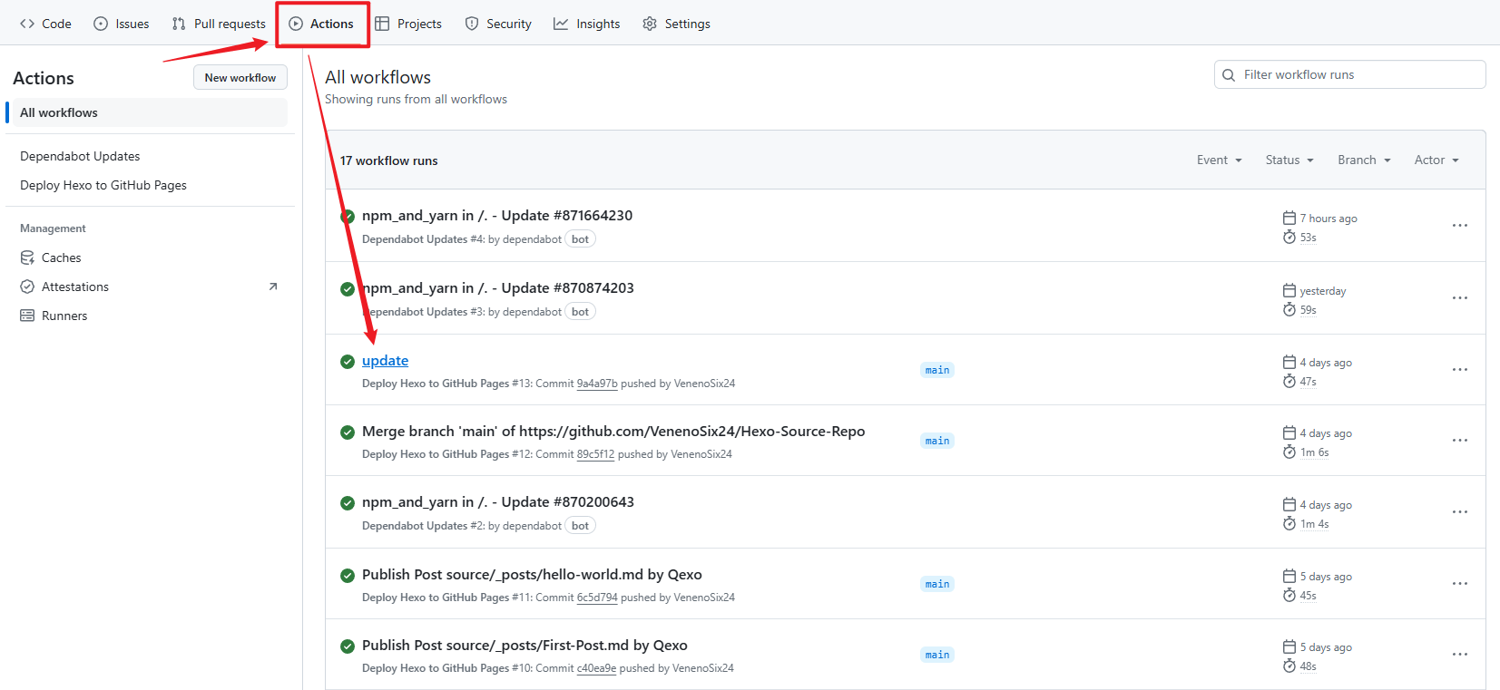
Task: Open the Branch filter dropdown
Action: pos(1363,160)
